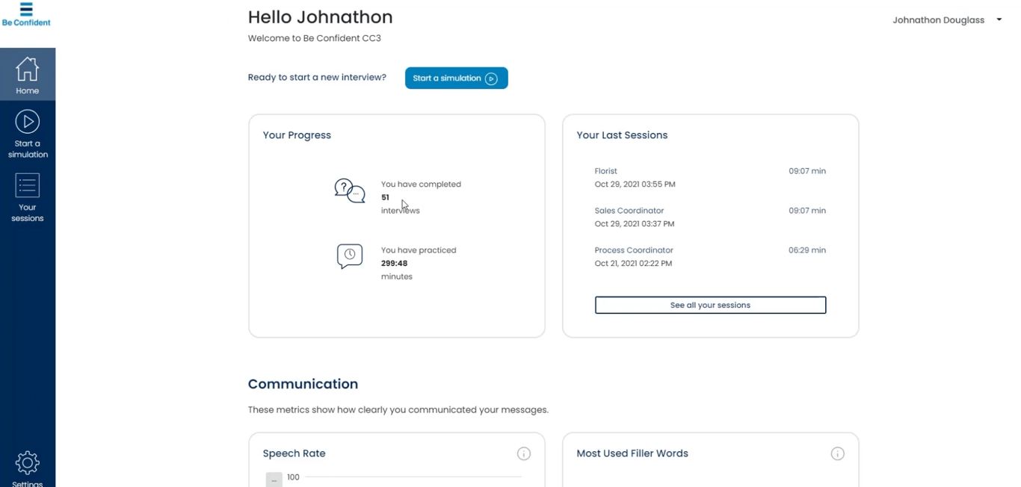Click the completed interviews chat icon
This screenshot has height=487, width=1021.
tap(349, 190)
